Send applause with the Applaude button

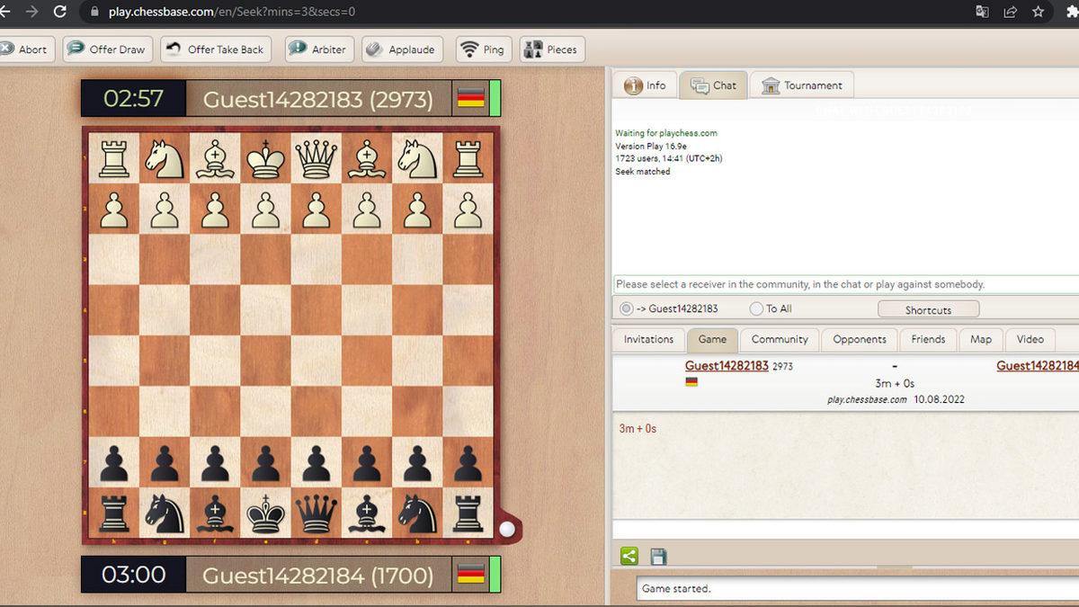click(x=400, y=49)
